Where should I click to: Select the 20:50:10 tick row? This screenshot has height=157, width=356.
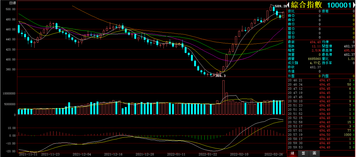[321, 101]
